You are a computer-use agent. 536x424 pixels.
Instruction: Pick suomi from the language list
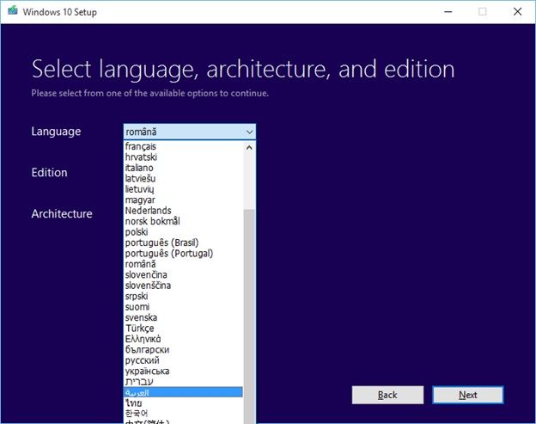[x=183, y=307]
